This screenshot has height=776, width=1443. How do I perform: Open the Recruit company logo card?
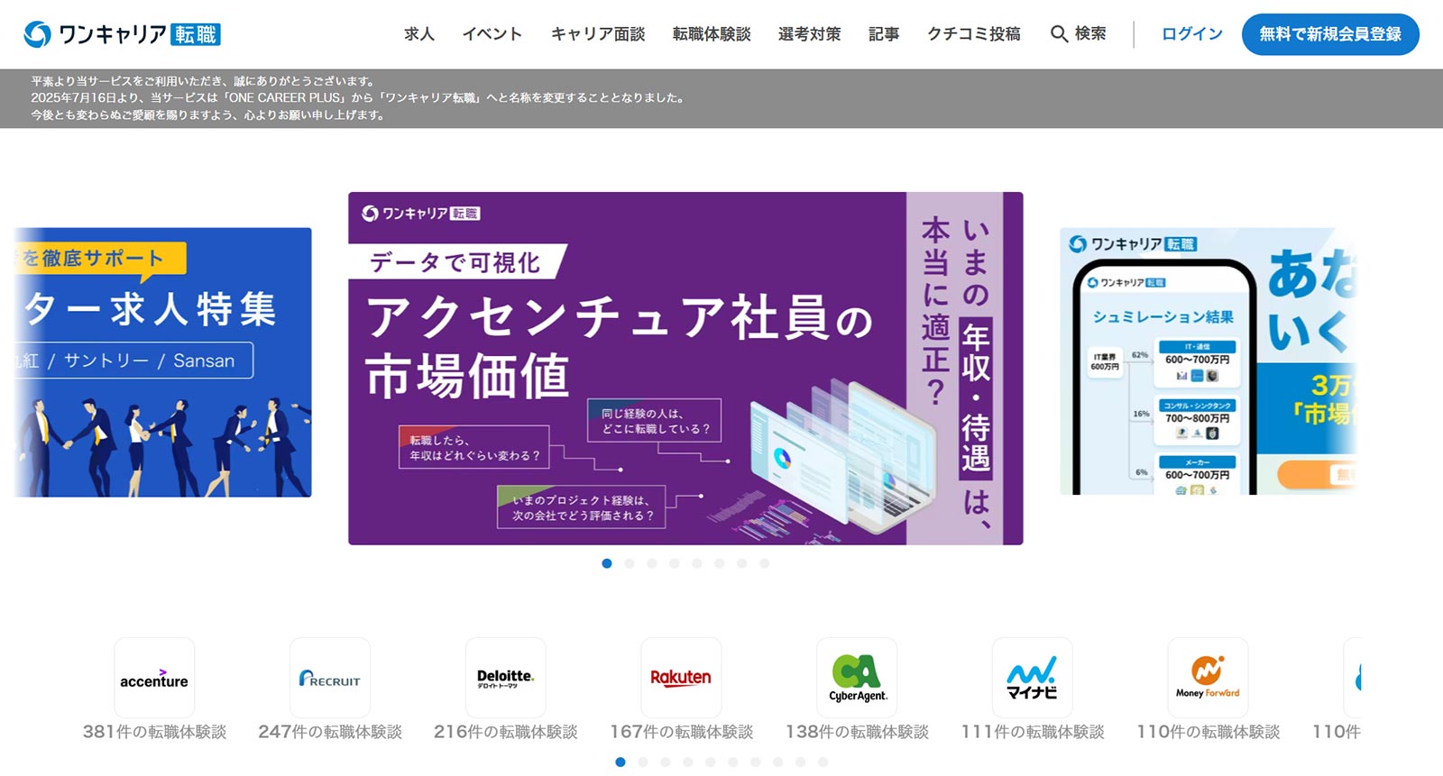click(330, 678)
